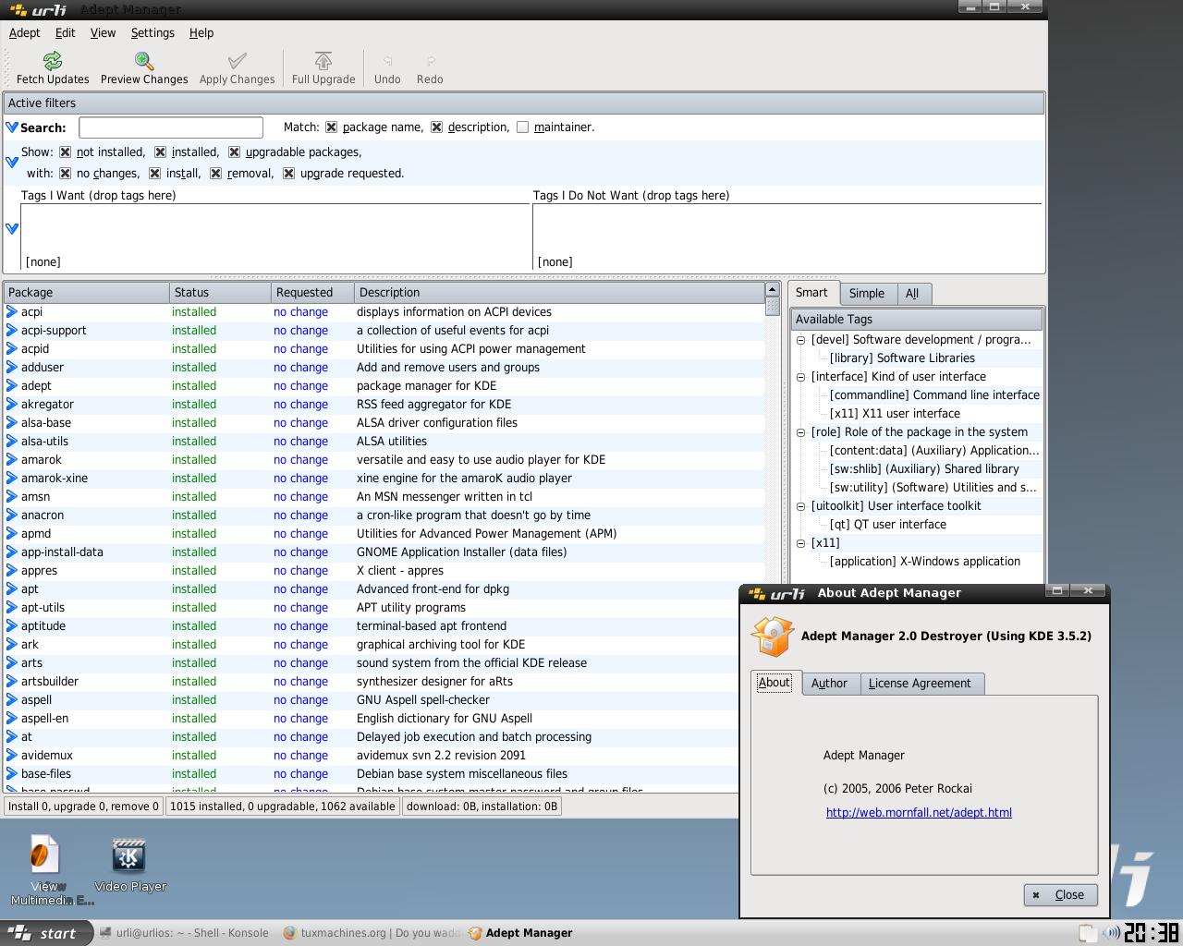Viewport: 1183px width, 946px height.
Task: Click the package list scrollbar up arrow
Action: [x=773, y=290]
